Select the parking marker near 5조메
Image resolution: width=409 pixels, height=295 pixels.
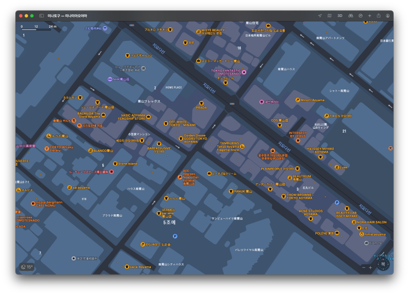coord(175,236)
